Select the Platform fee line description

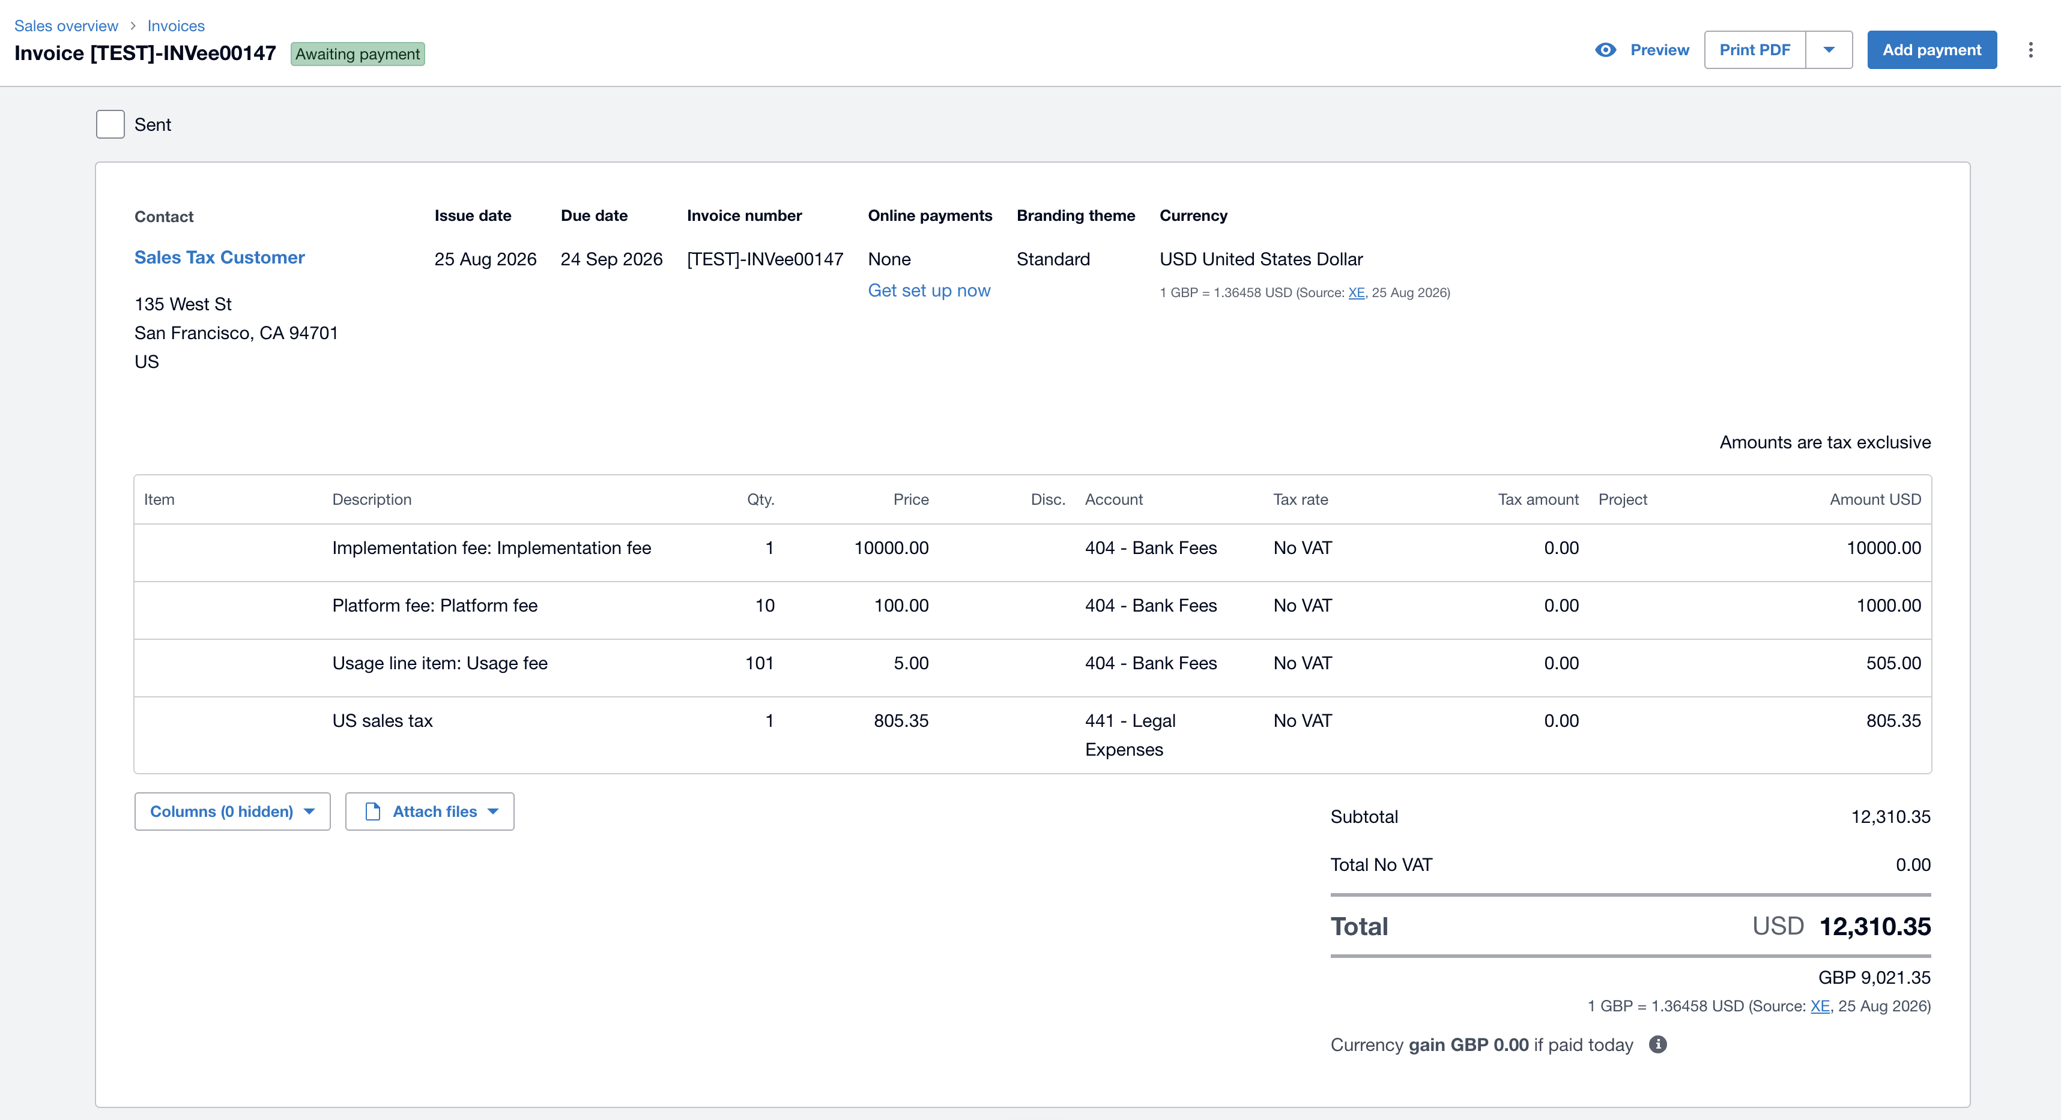tap(434, 605)
